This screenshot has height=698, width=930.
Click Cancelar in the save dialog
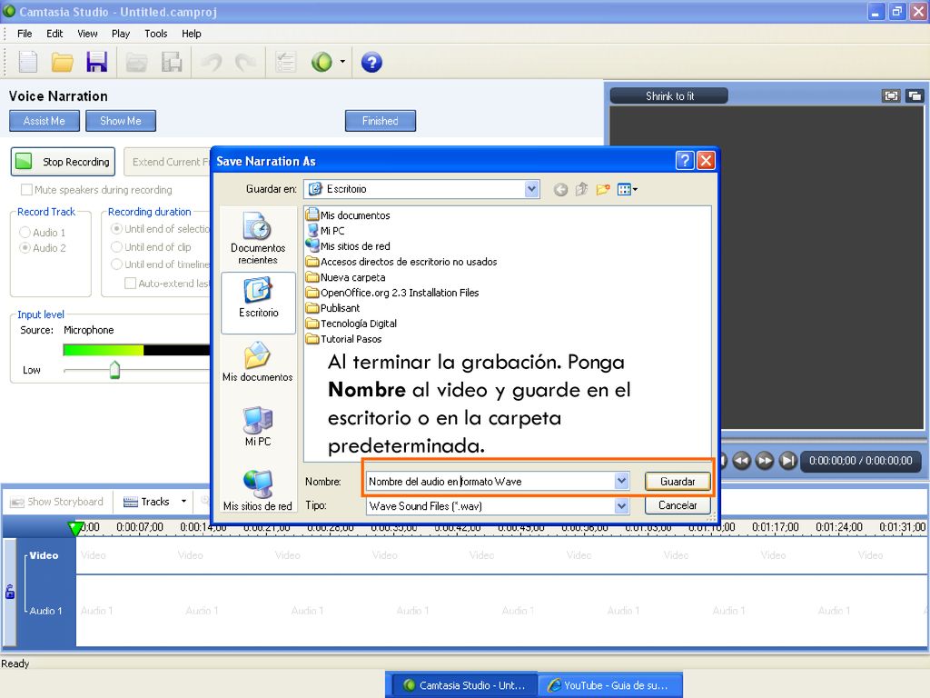pos(678,505)
